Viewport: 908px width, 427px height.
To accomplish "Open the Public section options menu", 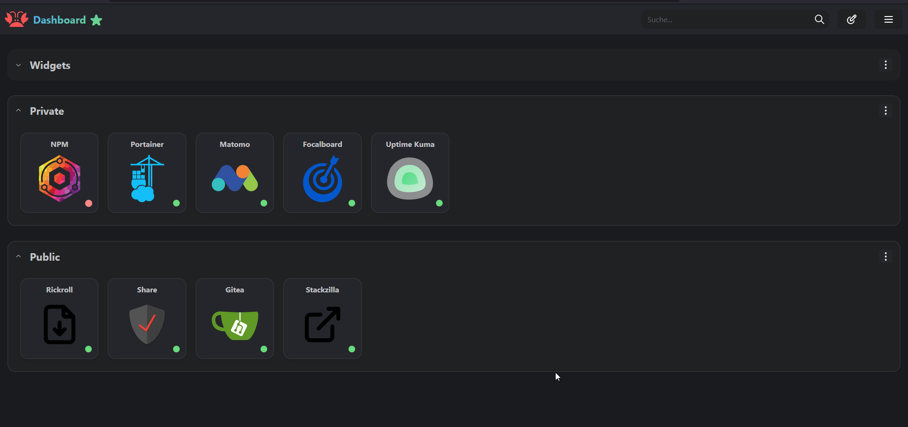I will [x=885, y=256].
